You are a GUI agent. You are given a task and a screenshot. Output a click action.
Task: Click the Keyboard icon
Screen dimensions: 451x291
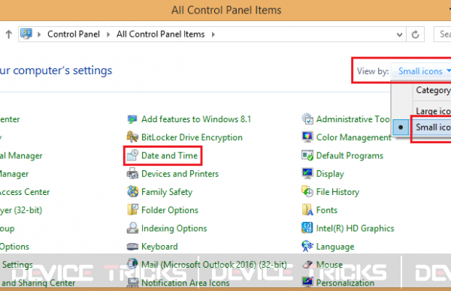pyautogui.click(x=132, y=247)
